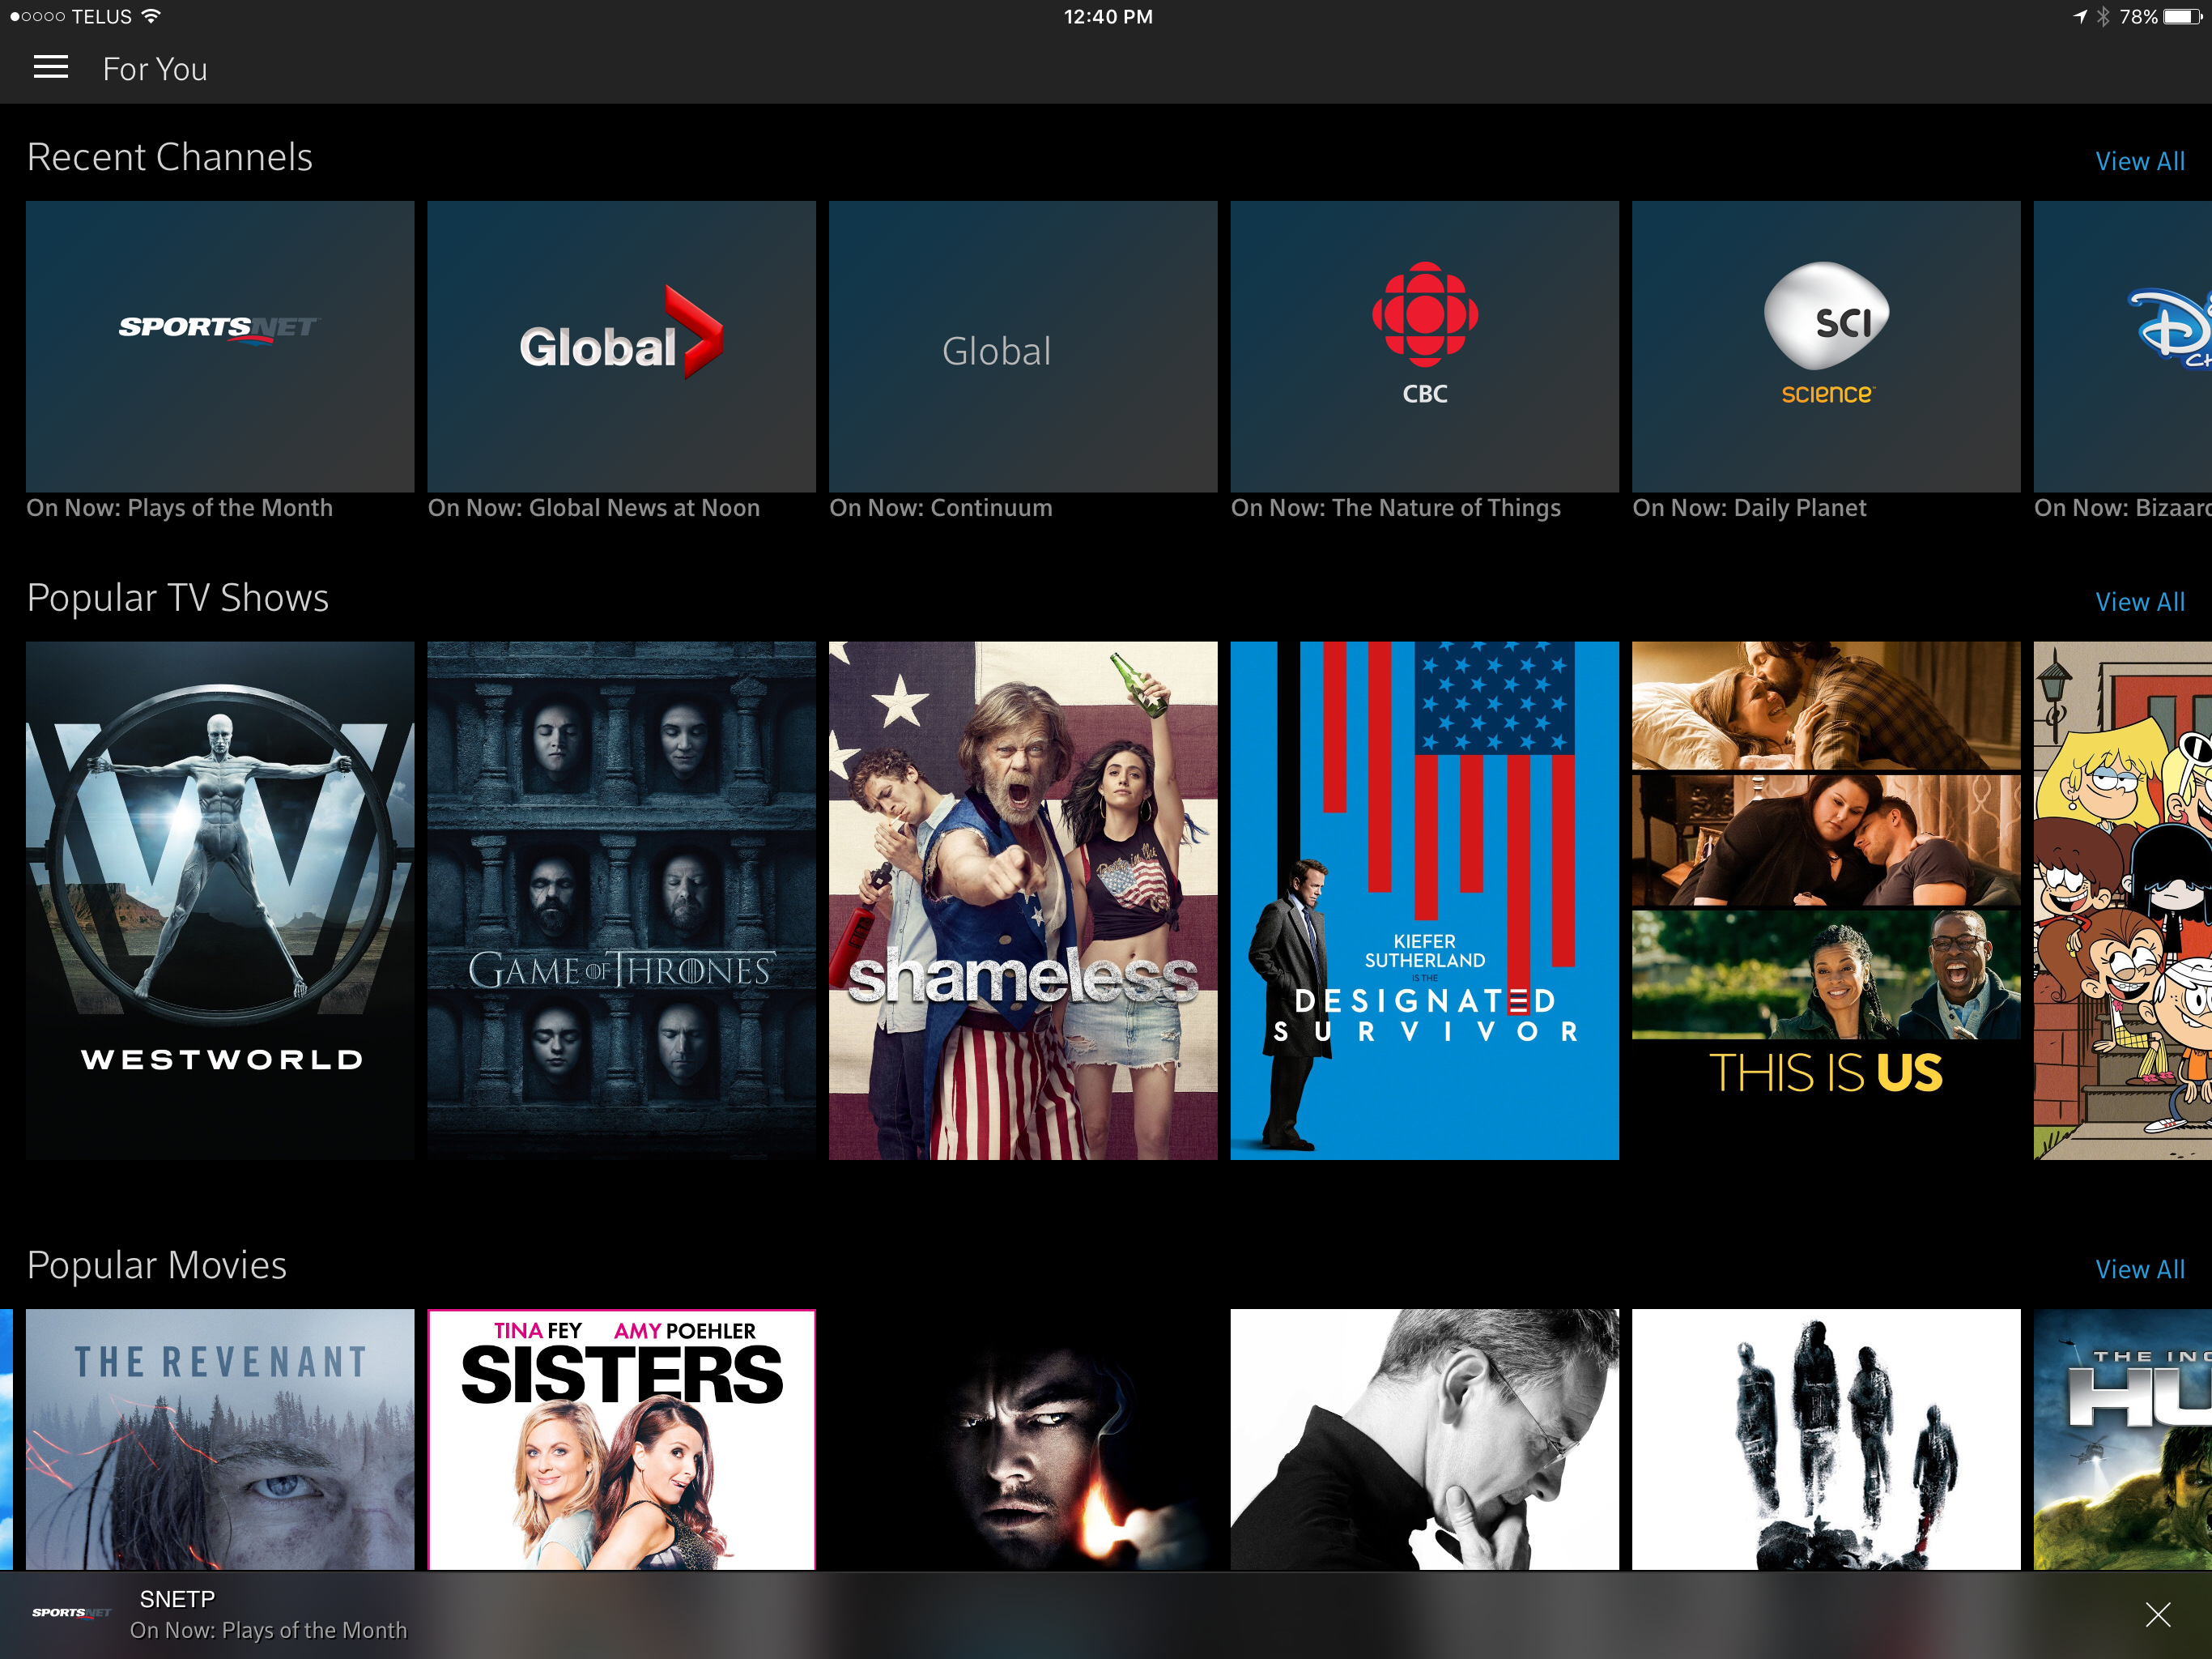Tap the 'For You' page title
The width and height of the screenshot is (2212, 1659).
tap(155, 69)
